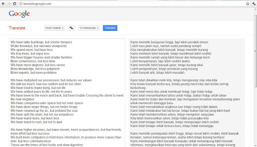Screen dimensions: 257x147
Task: Click translation 'Lebih luas jalan raya, namun sudut pandang sempit'
Action: pyautogui.click(x=166, y=46)
